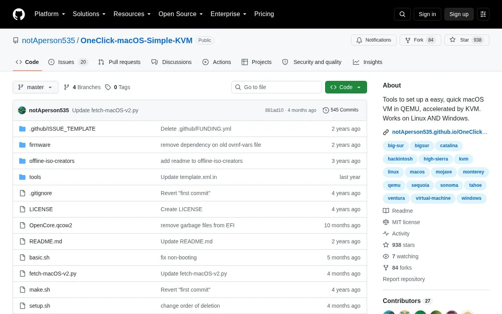This screenshot has height=314, width=502.
Task: Open the OpenCore.qcow2 file
Action: click(x=51, y=225)
